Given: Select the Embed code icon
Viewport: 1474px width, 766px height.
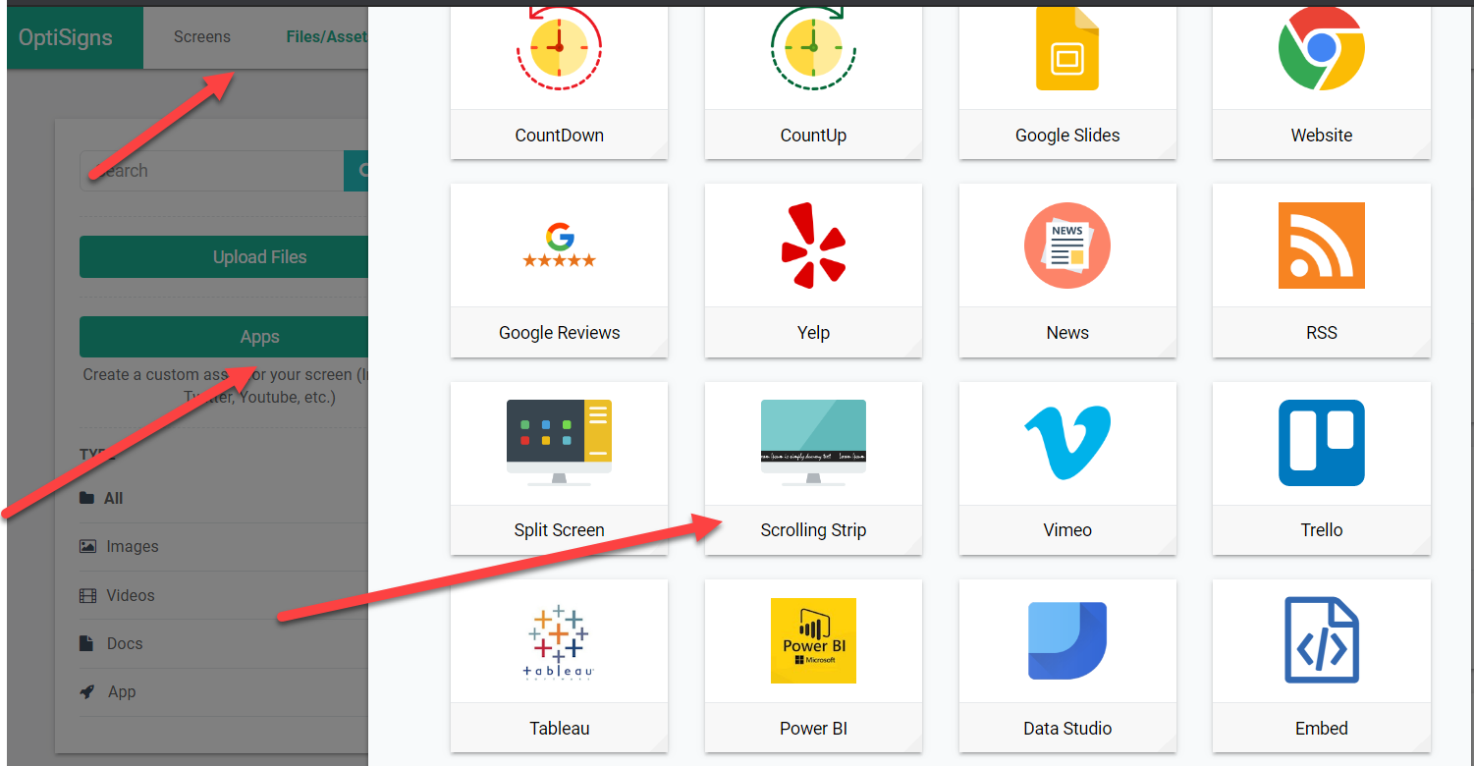Looking at the screenshot, I should tap(1321, 640).
